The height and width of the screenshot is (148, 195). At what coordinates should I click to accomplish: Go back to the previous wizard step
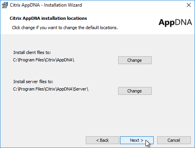point(103,140)
